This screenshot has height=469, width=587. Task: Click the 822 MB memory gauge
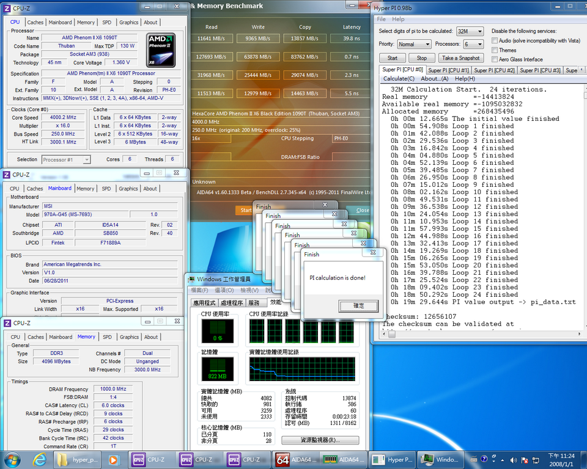[218, 369]
